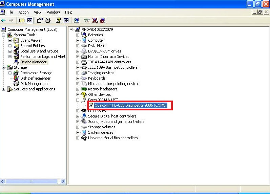Select Storage volumes category
The image size is (270, 194).
tap(102, 127)
